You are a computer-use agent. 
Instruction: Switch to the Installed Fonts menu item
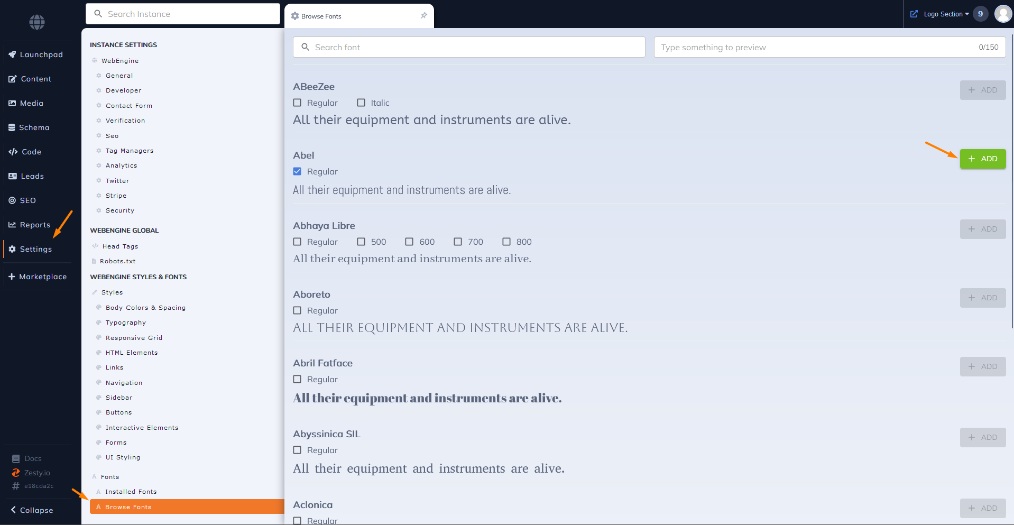[x=131, y=491]
